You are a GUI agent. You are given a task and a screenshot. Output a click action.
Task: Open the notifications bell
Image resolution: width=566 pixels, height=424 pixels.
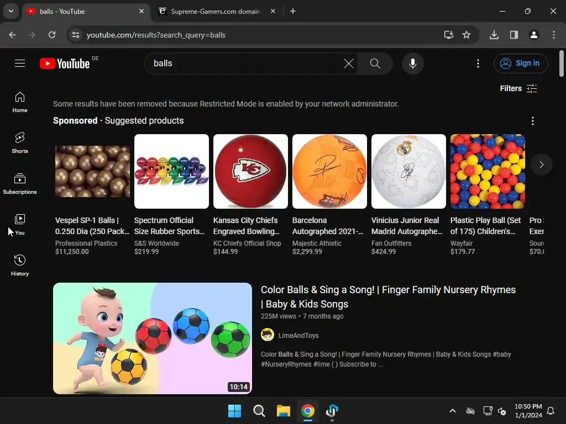[551, 411]
